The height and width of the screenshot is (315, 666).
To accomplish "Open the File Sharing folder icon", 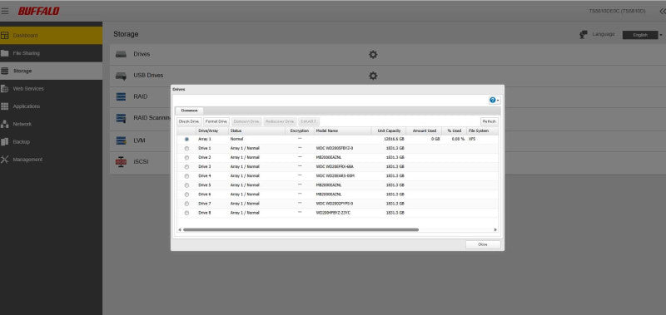I will [x=5, y=53].
